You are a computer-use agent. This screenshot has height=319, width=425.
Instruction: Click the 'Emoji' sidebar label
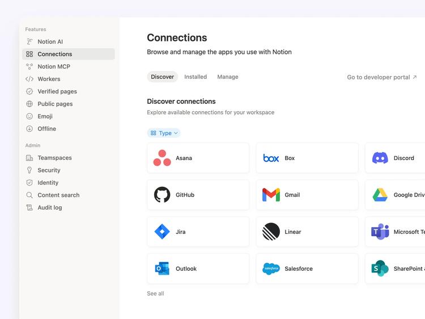tap(45, 116)
